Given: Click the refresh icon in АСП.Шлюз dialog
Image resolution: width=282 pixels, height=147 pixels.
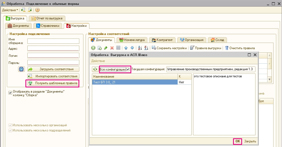Looking at the screenshot, I should (95, 69).
